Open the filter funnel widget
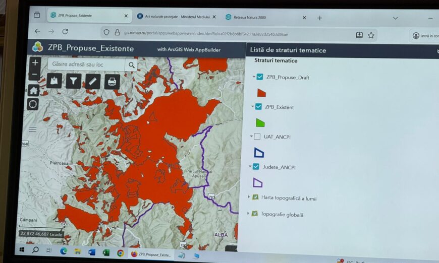Viewport: 439px width, 263px height. click(74, 81)
